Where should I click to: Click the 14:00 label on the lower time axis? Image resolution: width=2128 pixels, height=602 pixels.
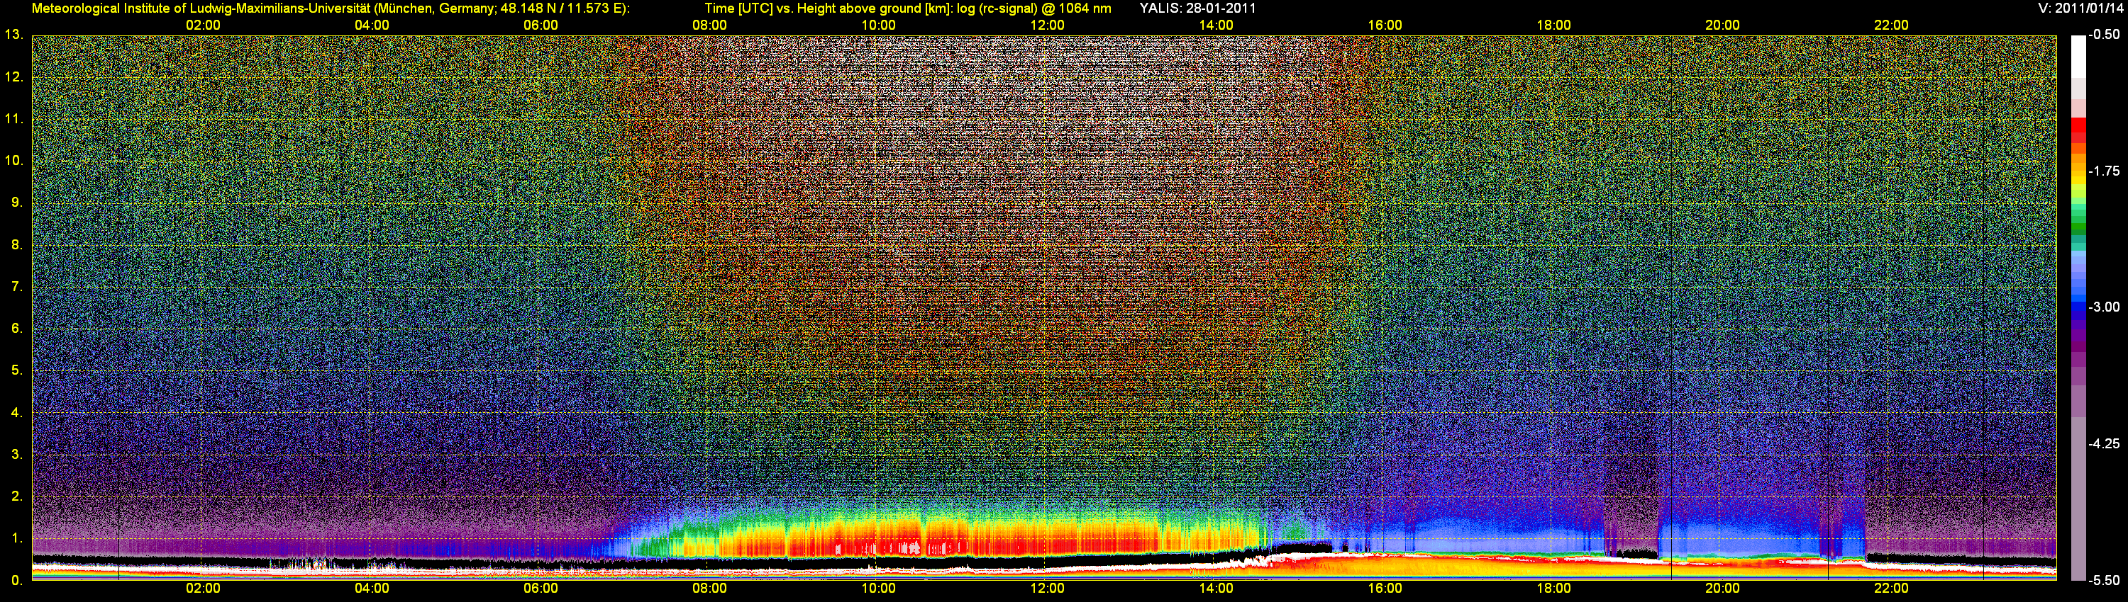[1216, 589]
